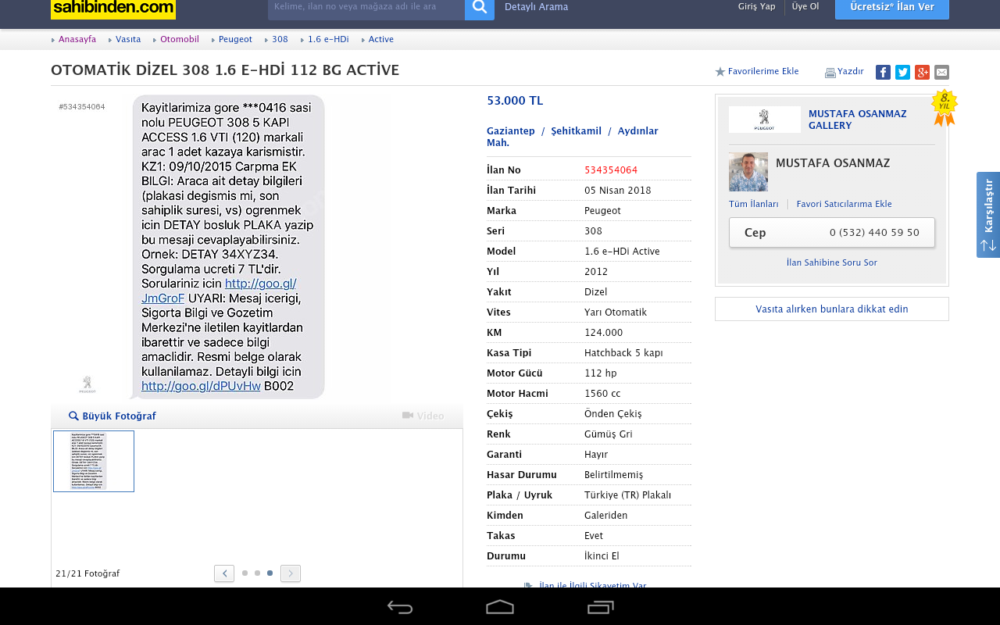Go to Anasayfa breadcrumb
Viewport: 1000px width, 625px height.
[77, 39]
